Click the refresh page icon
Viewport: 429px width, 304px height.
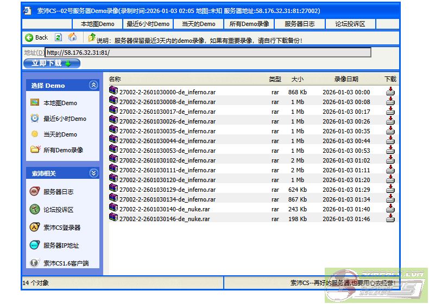[x=58, y=38]
